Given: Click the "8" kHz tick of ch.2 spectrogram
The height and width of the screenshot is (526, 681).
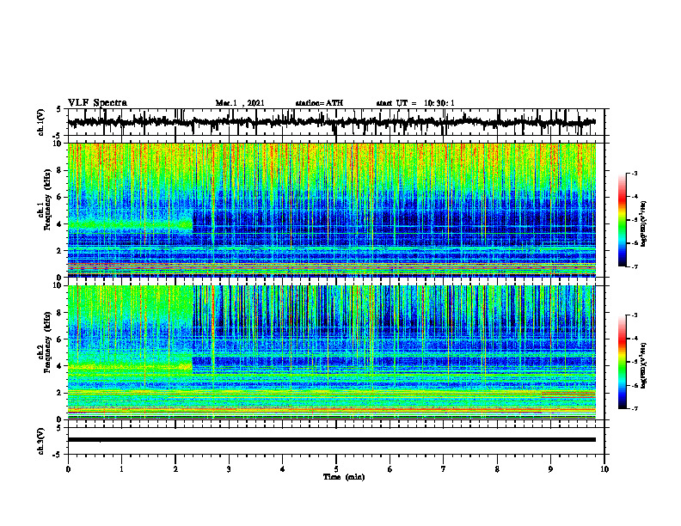Looking at the screenshot, I should [59, 313].
